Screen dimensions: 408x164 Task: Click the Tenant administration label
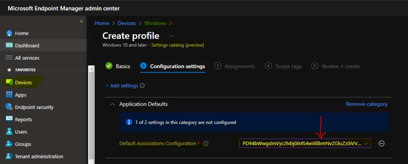click(x=39, y=156)
